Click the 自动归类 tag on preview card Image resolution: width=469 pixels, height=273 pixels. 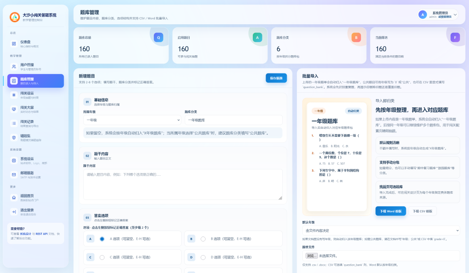(x=353, y=111)
